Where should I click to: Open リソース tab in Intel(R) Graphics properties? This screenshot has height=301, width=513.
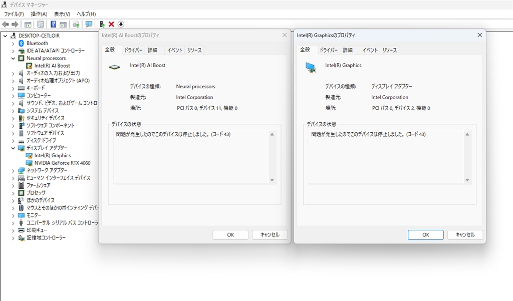390,50
